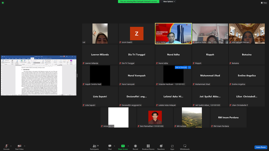Image resolution: width=269 pixels, height=151 pixels.
Task: Select Inayah Cendra Hadi's black tile
Action: pyautogui.click(x=100, y=75)
